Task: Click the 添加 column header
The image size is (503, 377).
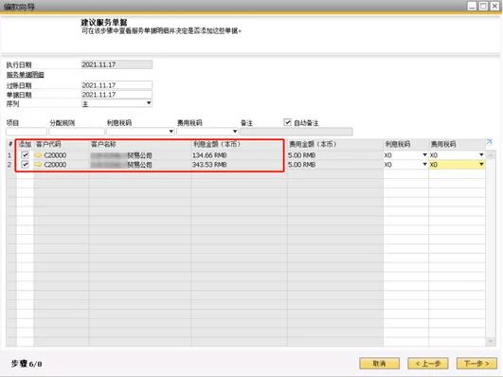Action: click(25, 144)
